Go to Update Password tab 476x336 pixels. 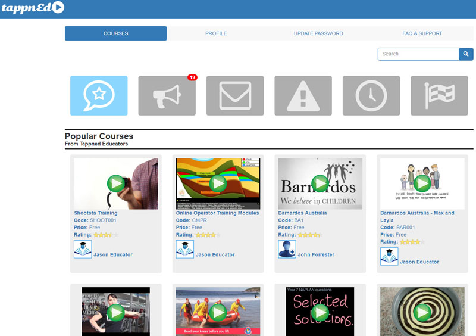pos(318,33)
